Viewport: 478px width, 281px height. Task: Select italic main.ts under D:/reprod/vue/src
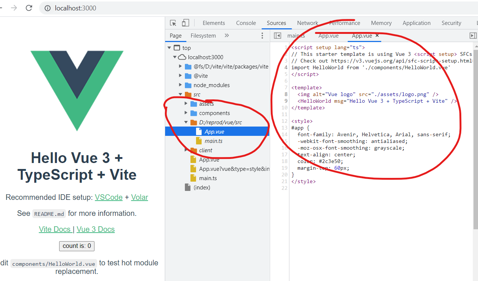click(x=214, y=141)
